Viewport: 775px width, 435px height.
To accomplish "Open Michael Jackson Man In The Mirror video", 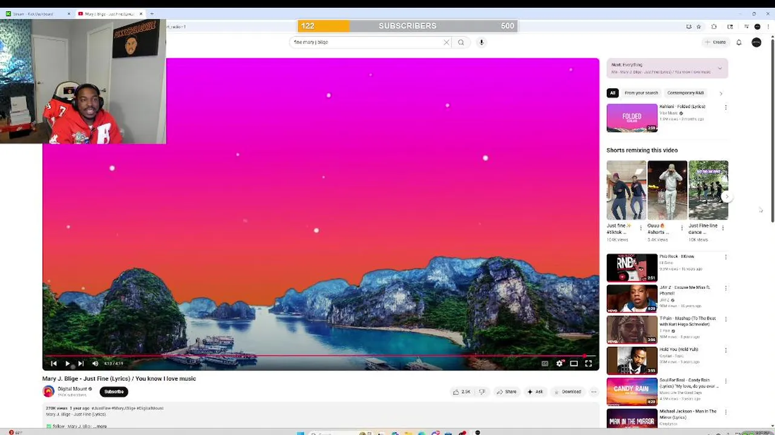I will point(632,419).
